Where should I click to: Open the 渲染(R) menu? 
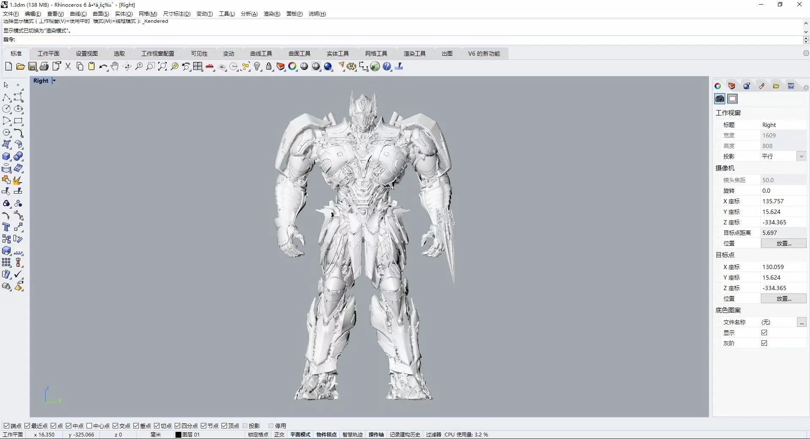pyautogui.click(x=272, y=13)
